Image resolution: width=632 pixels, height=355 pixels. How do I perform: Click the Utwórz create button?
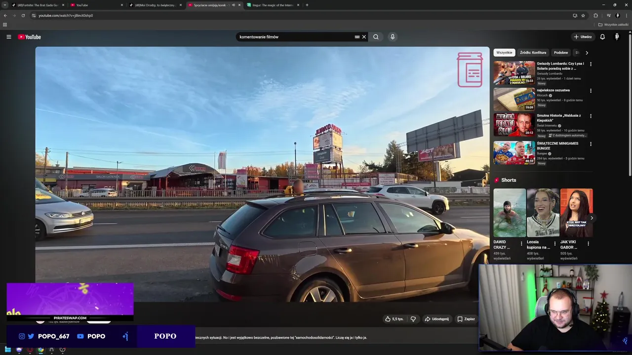583,37
